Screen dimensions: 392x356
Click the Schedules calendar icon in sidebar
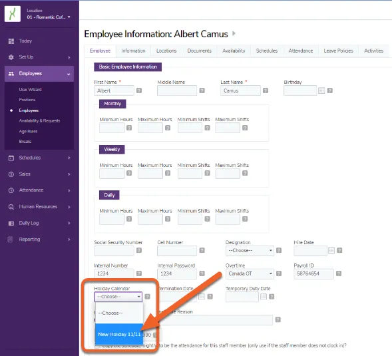[11, 158]
